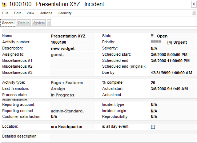Switch to the System tab
This screenshot has height=143, width=197.
pos(39,23)
